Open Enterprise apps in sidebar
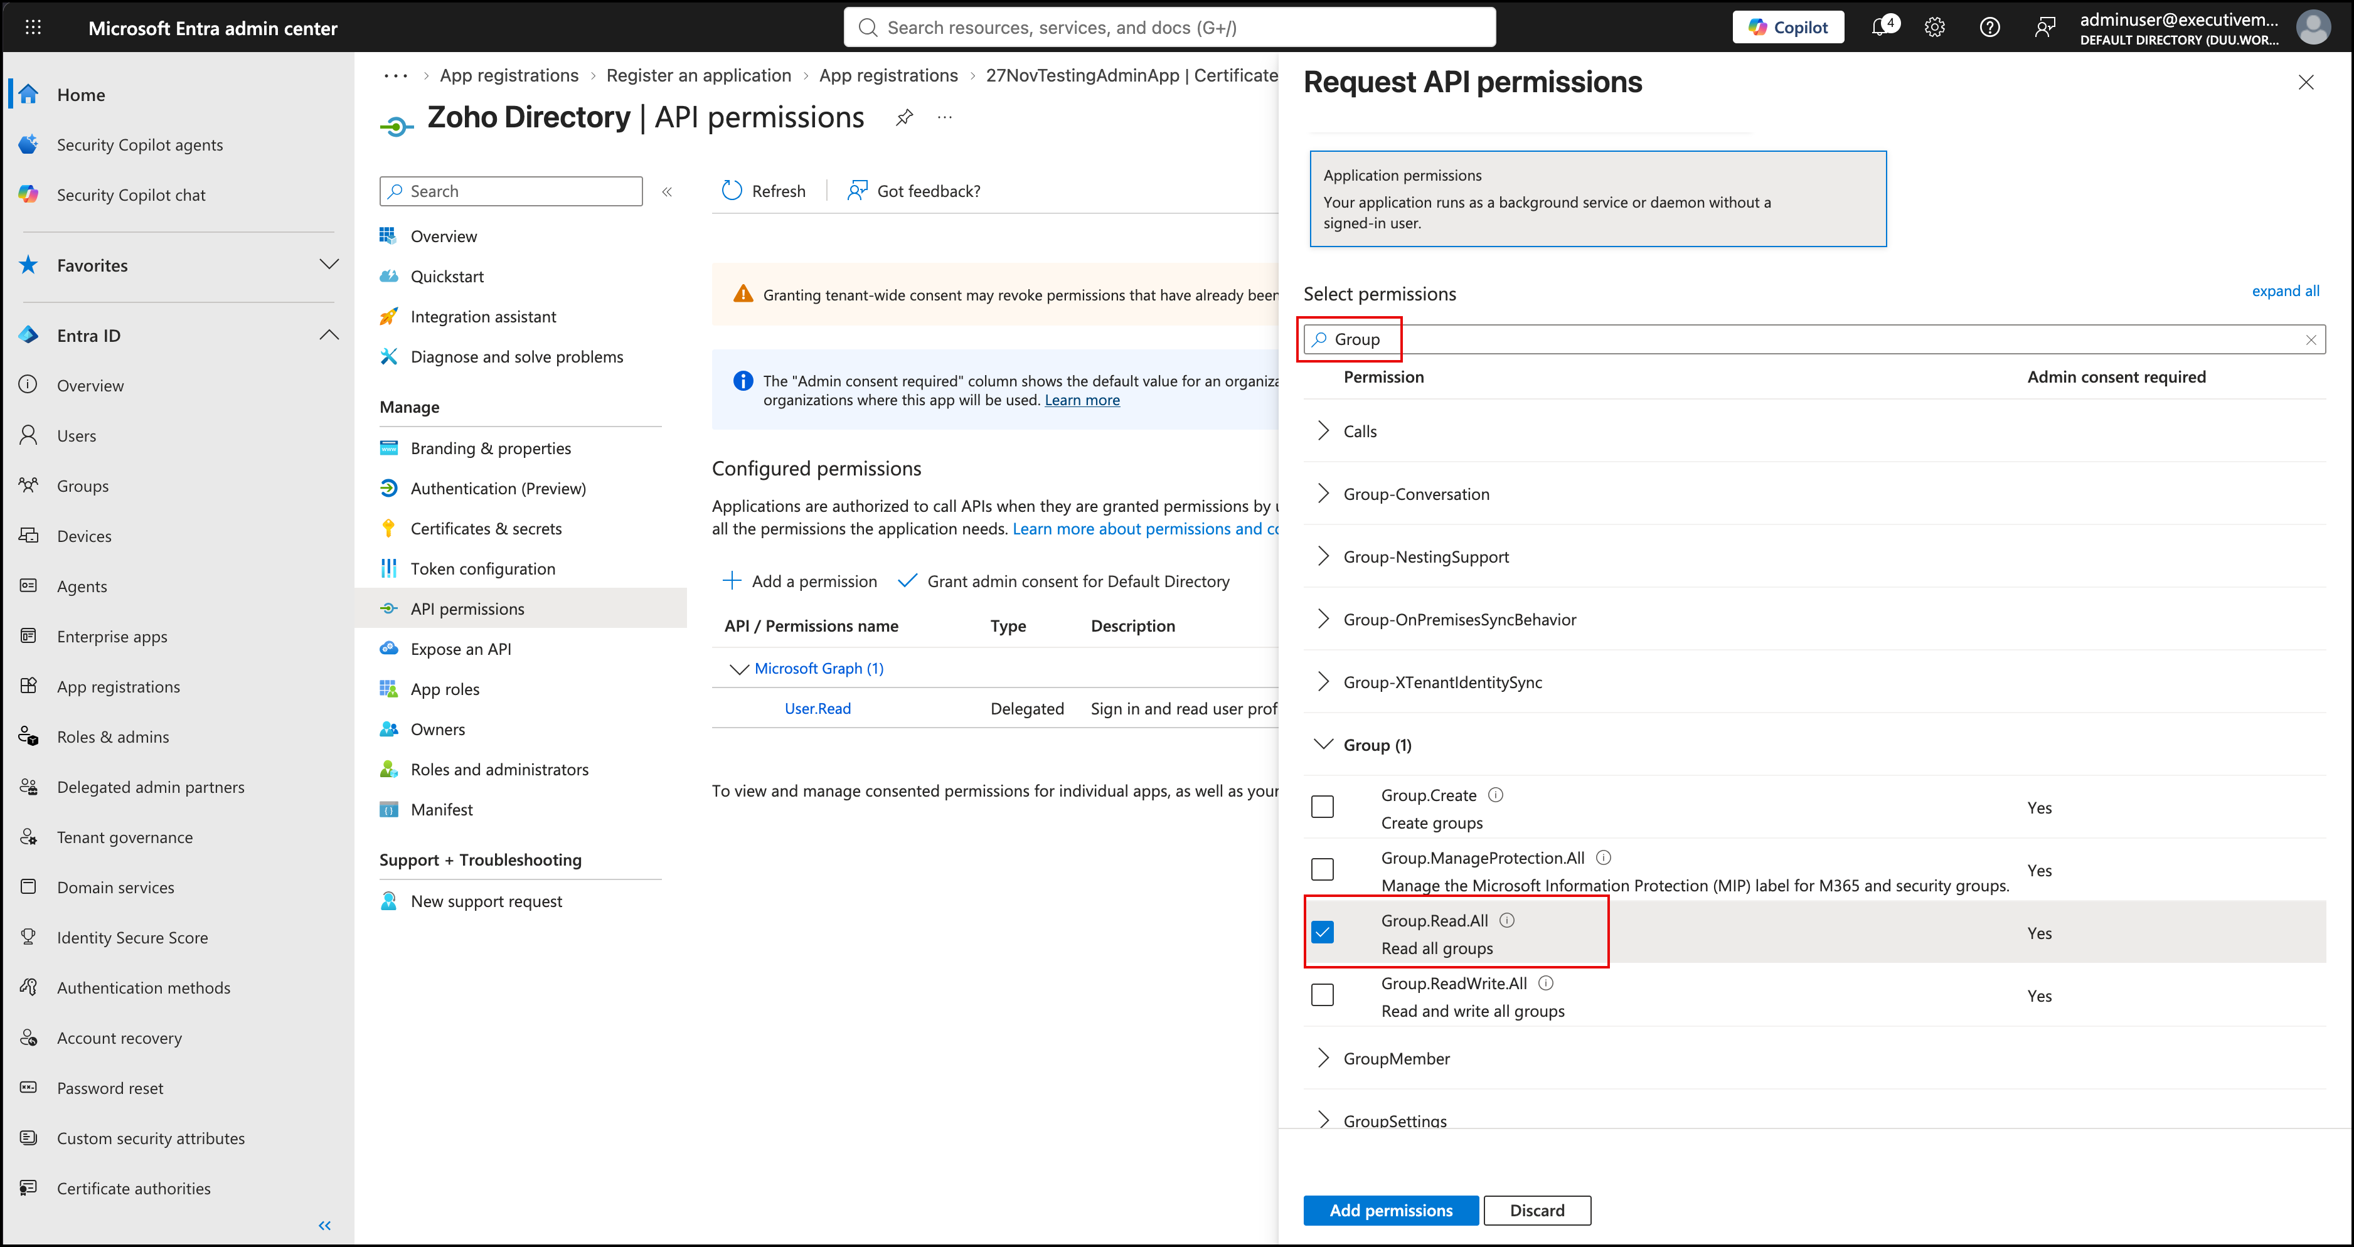Screen dimensions: 2354x1247 coord(112,637)
